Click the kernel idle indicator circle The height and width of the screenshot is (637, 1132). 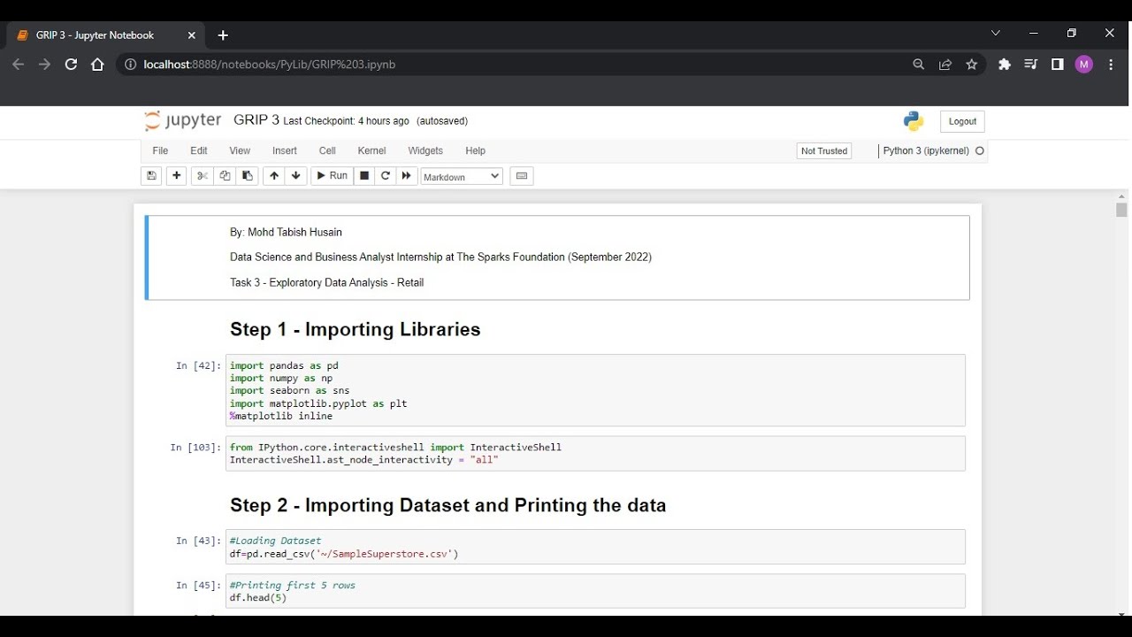click(x=979, y=151)
